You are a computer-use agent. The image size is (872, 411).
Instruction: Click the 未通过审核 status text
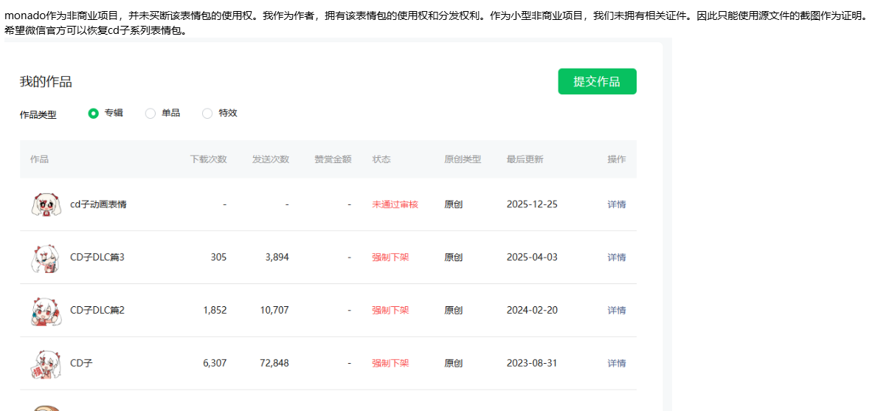pyautogui.click(x=395, y=204)
